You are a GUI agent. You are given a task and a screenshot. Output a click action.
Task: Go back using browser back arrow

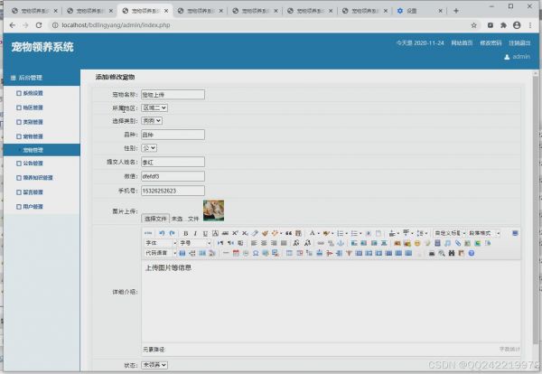(x=13, y=25)
